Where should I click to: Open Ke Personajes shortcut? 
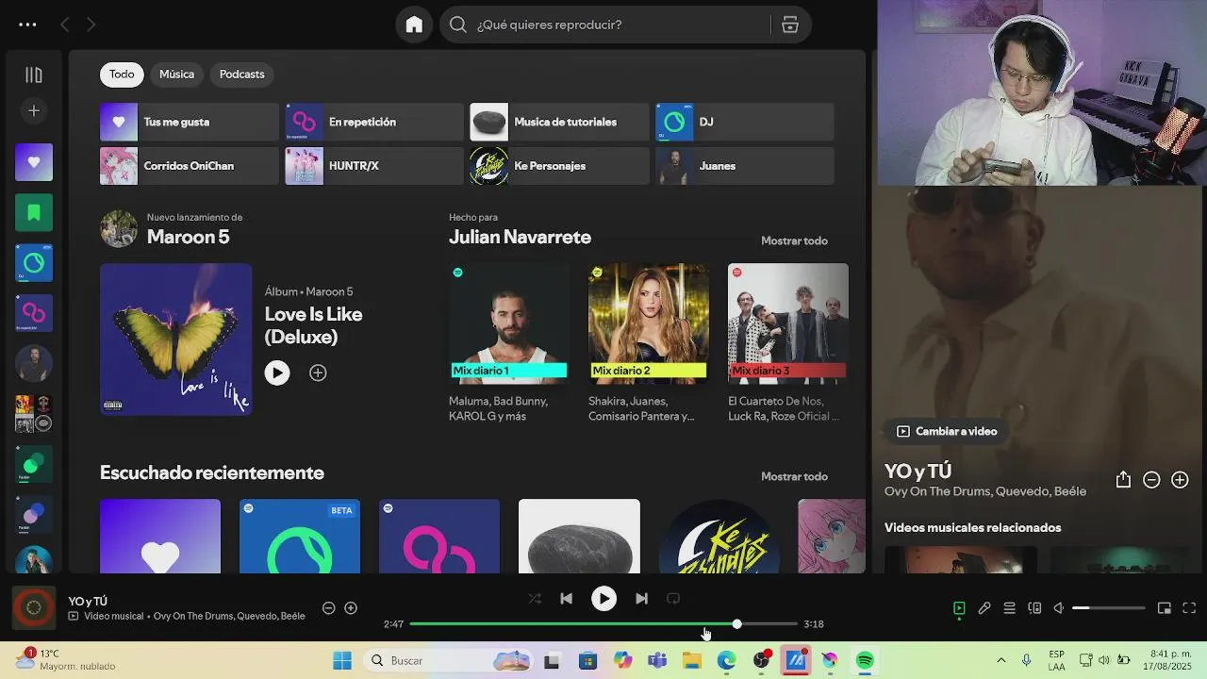click(559, 166)
